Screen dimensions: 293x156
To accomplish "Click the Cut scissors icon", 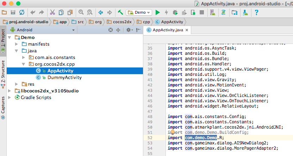I will [52, 12].
